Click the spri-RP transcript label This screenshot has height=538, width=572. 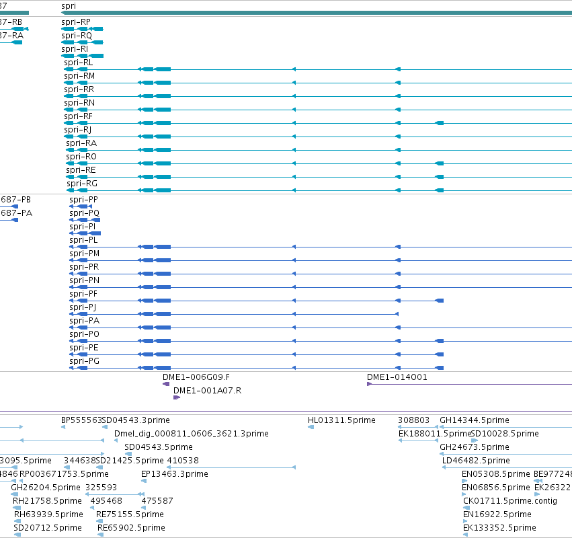[x=76, y=22]
